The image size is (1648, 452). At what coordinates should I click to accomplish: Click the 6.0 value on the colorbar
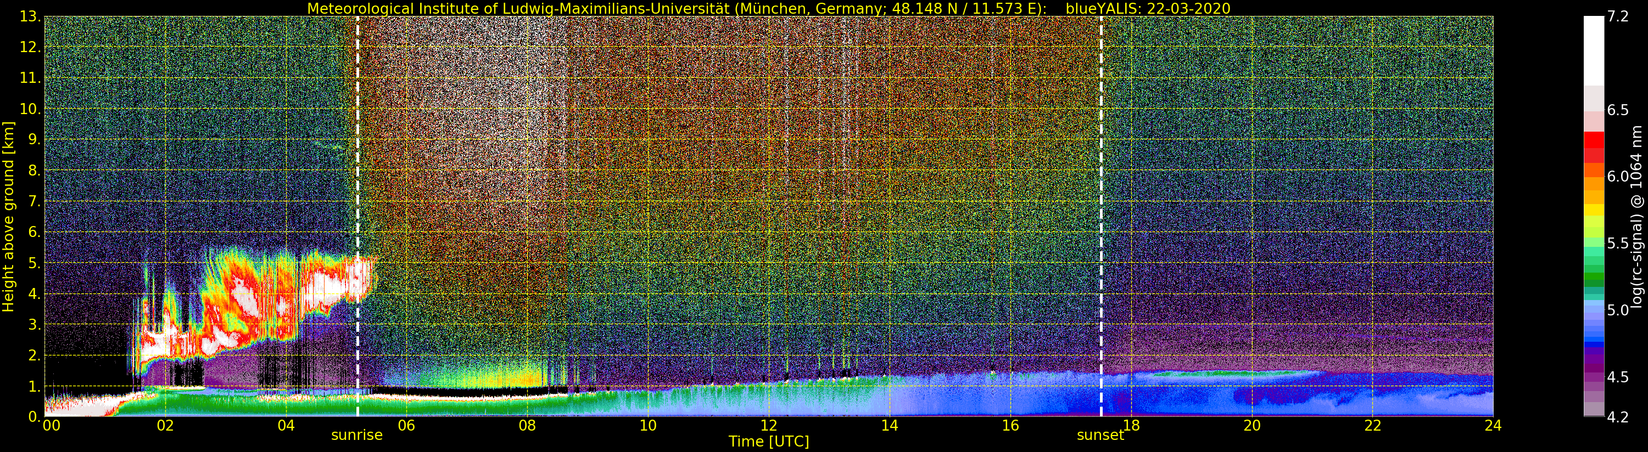[1618, 177]
